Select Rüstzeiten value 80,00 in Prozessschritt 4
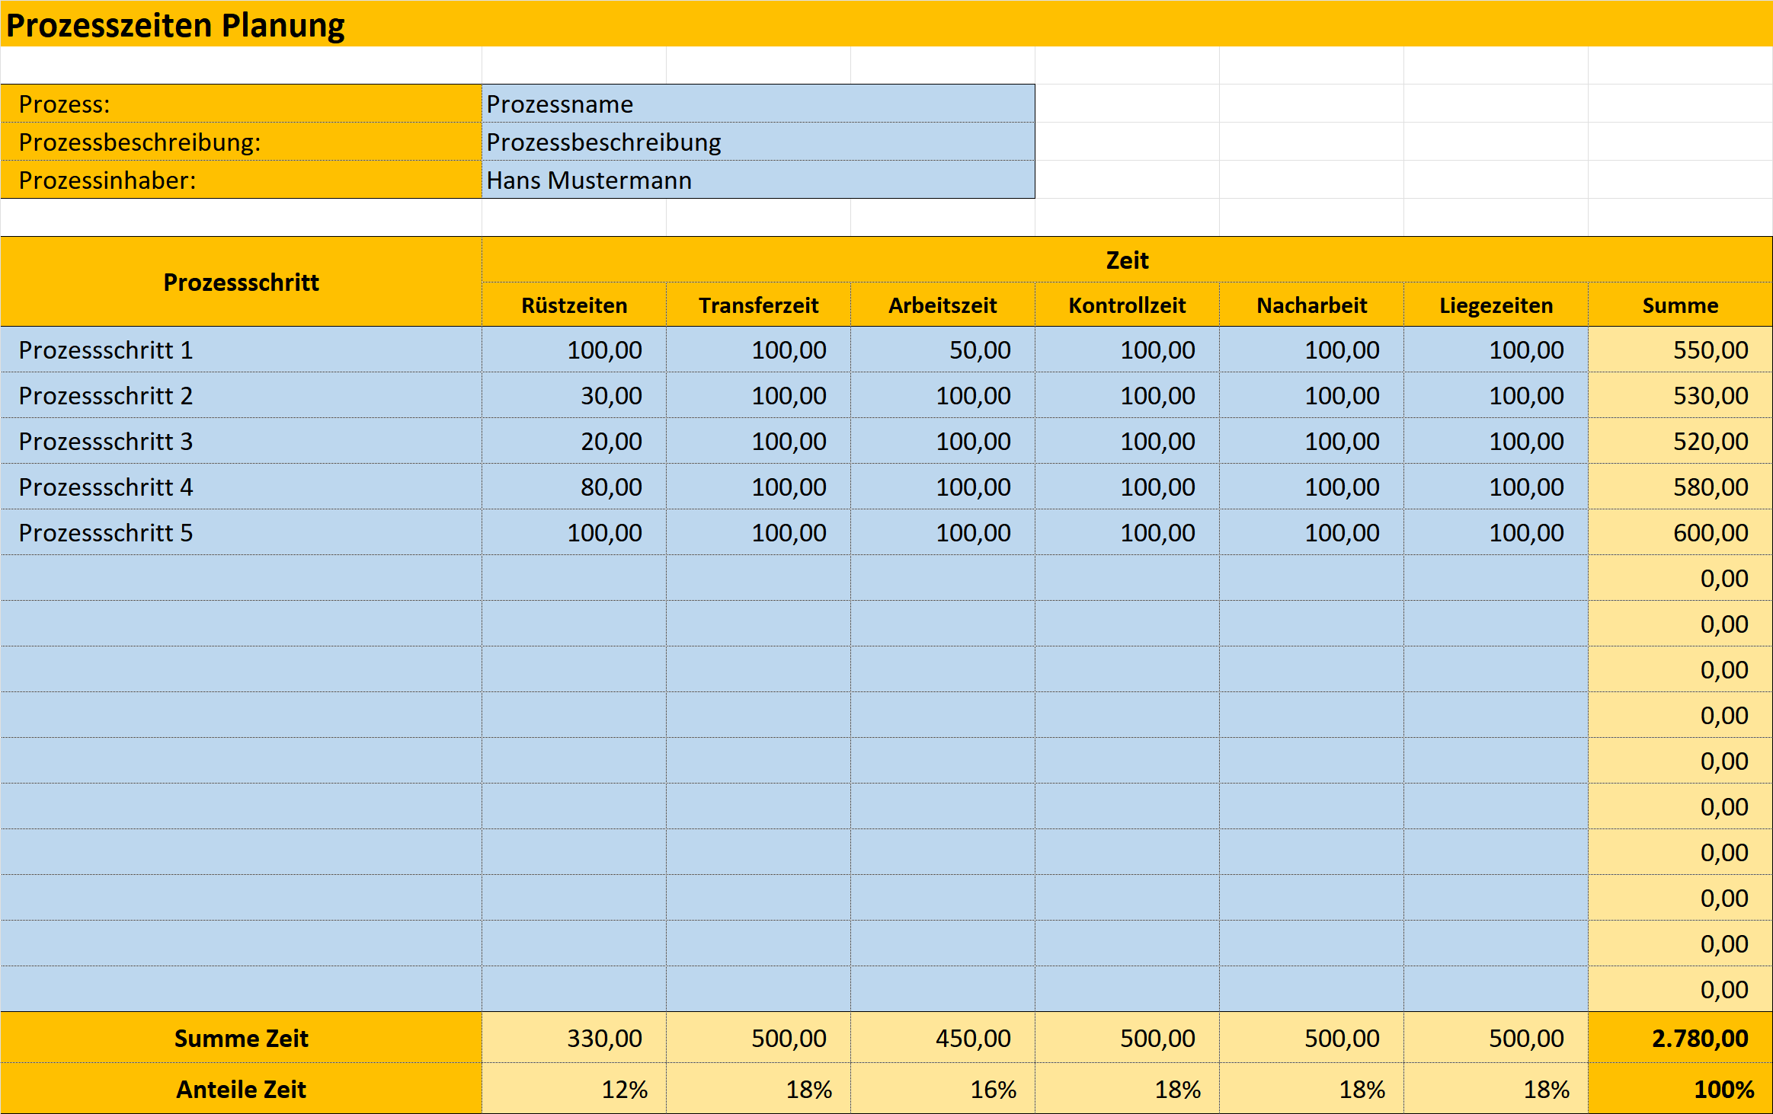The height and width of the screenshot is (1114, 1773). [x=574, y=487]
